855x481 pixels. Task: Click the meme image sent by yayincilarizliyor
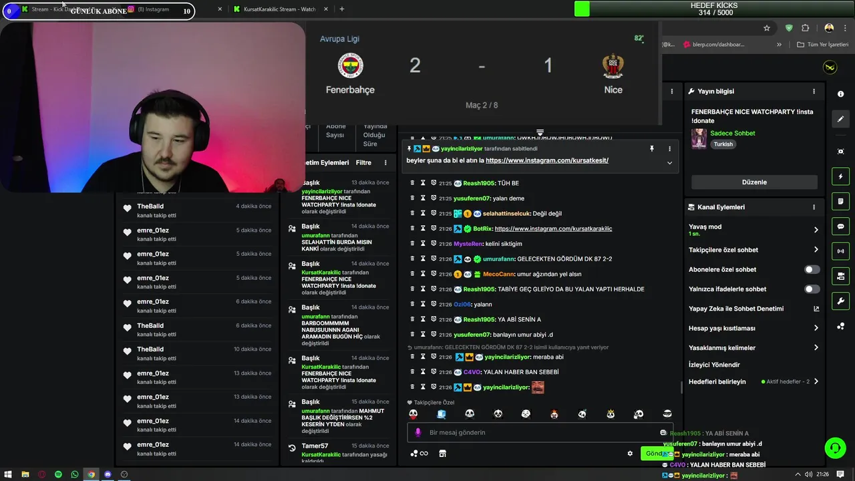[538, 387]
